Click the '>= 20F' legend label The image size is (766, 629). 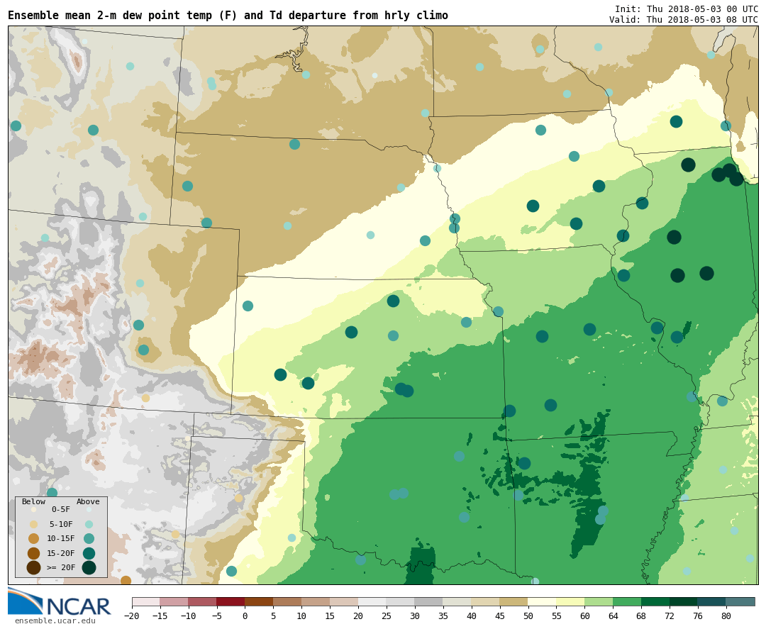(x=60, y=567)
